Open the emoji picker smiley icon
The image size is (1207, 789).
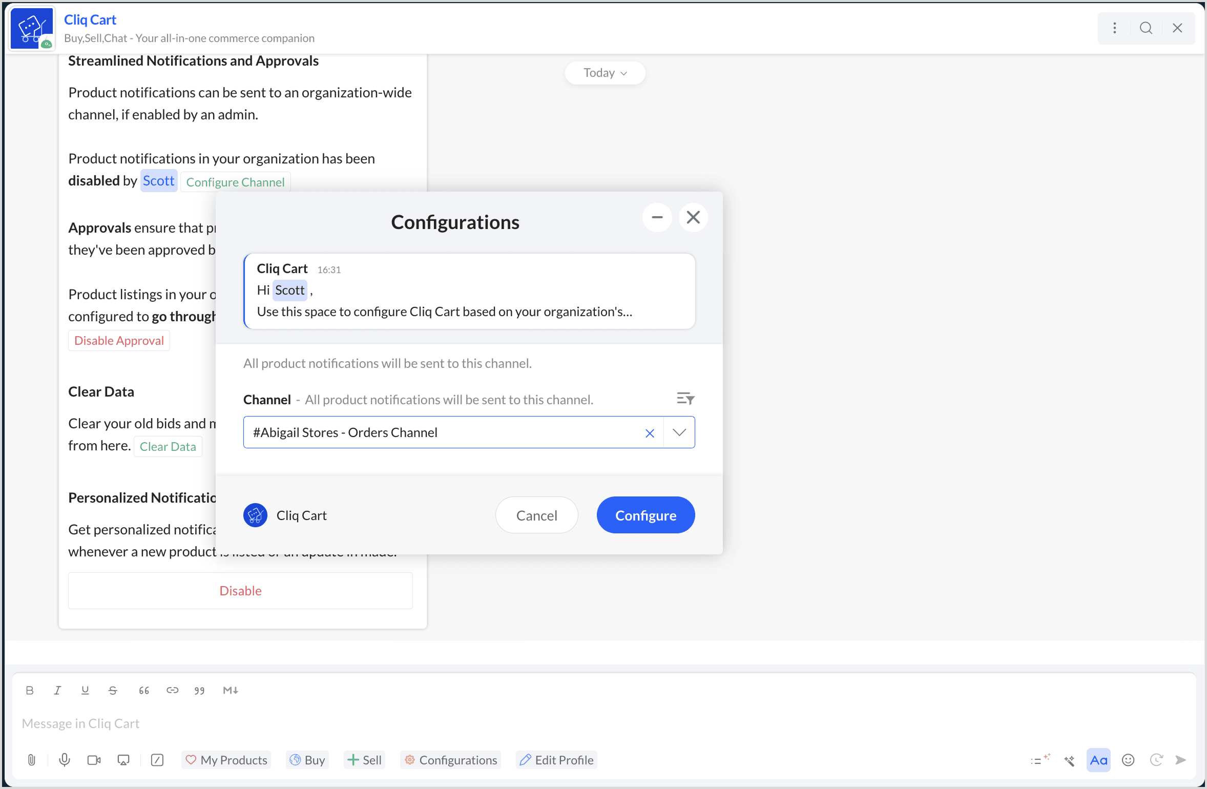[1128, 760]
